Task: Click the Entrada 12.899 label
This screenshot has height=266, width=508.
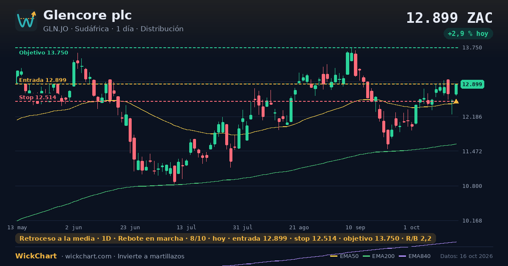Action: click(x=43, y=80)
